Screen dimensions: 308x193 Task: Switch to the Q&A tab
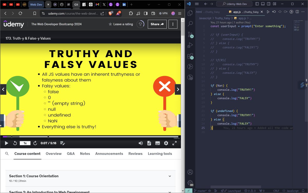[71, 154]
